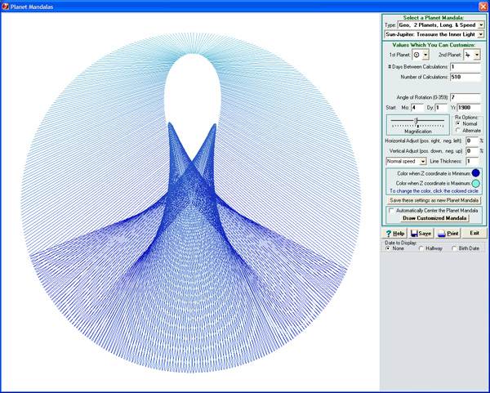This screenshot has width=490, height=393.
Task: Click the Magnification slider
Action: click(417, 121)
